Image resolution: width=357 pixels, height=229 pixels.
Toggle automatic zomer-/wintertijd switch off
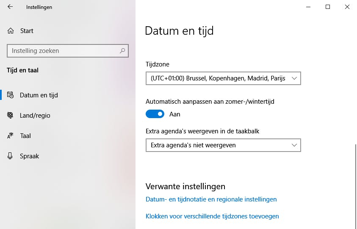pos(155,114)
